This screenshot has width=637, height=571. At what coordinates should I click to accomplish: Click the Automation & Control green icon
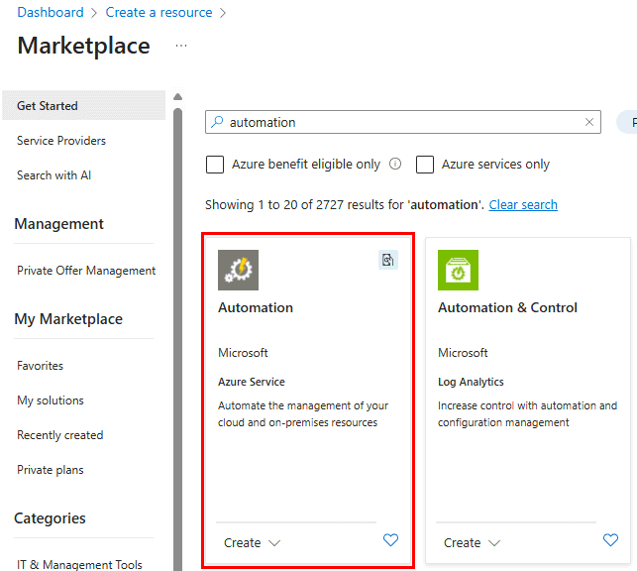pyautogui.click(x=458, y=270)
